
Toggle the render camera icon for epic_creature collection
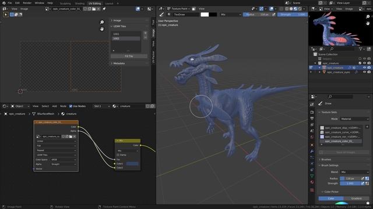(369, 63)
